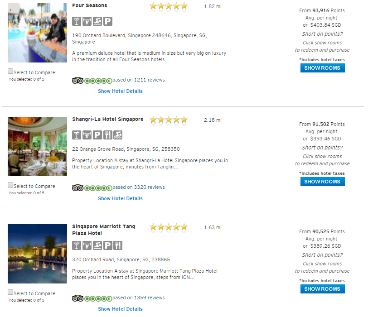This screenshot has height=317, width=368.
Task: Click the Marriott Tang Plaza restaurant amenity icon
Action: [x=118, y=245]
